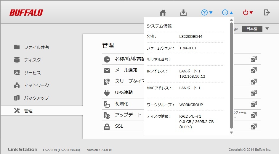This screenshot has height=154, width=279.
Task: Go to サービス section
Action: click(x=32, y=73)
